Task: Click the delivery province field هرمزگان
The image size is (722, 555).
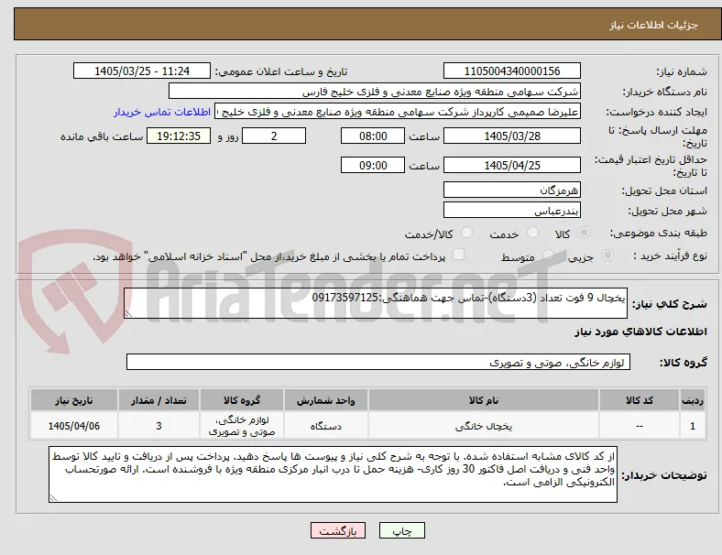Action: 512,190
